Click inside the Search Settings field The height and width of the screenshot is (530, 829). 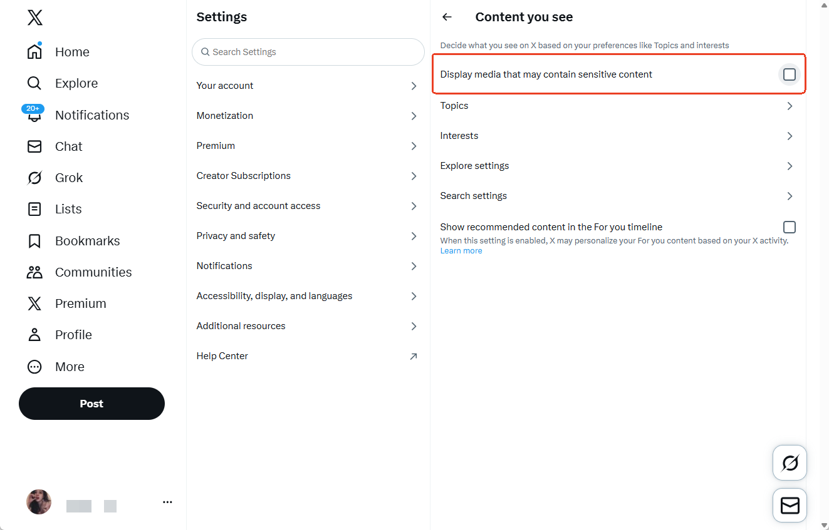[x=307, y=52]
